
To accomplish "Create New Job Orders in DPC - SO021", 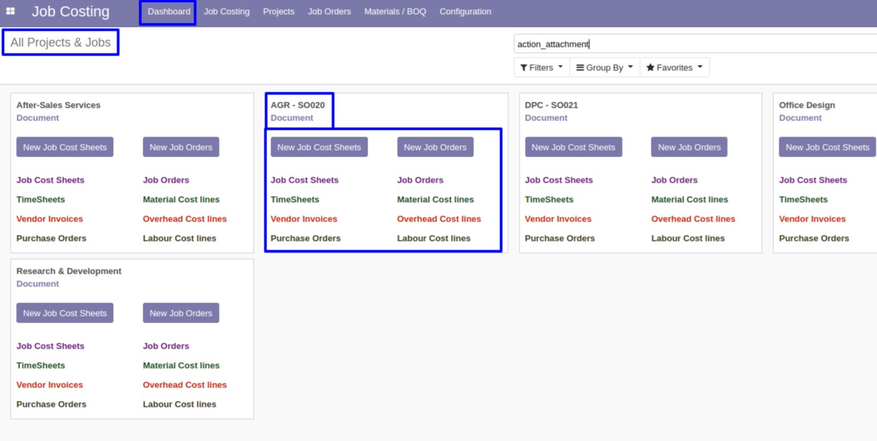I will pos(690,147).
